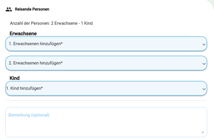Click the 'Erwachsene' group label
The width and height of the screenshot is (214, 140).
point(23,34)
